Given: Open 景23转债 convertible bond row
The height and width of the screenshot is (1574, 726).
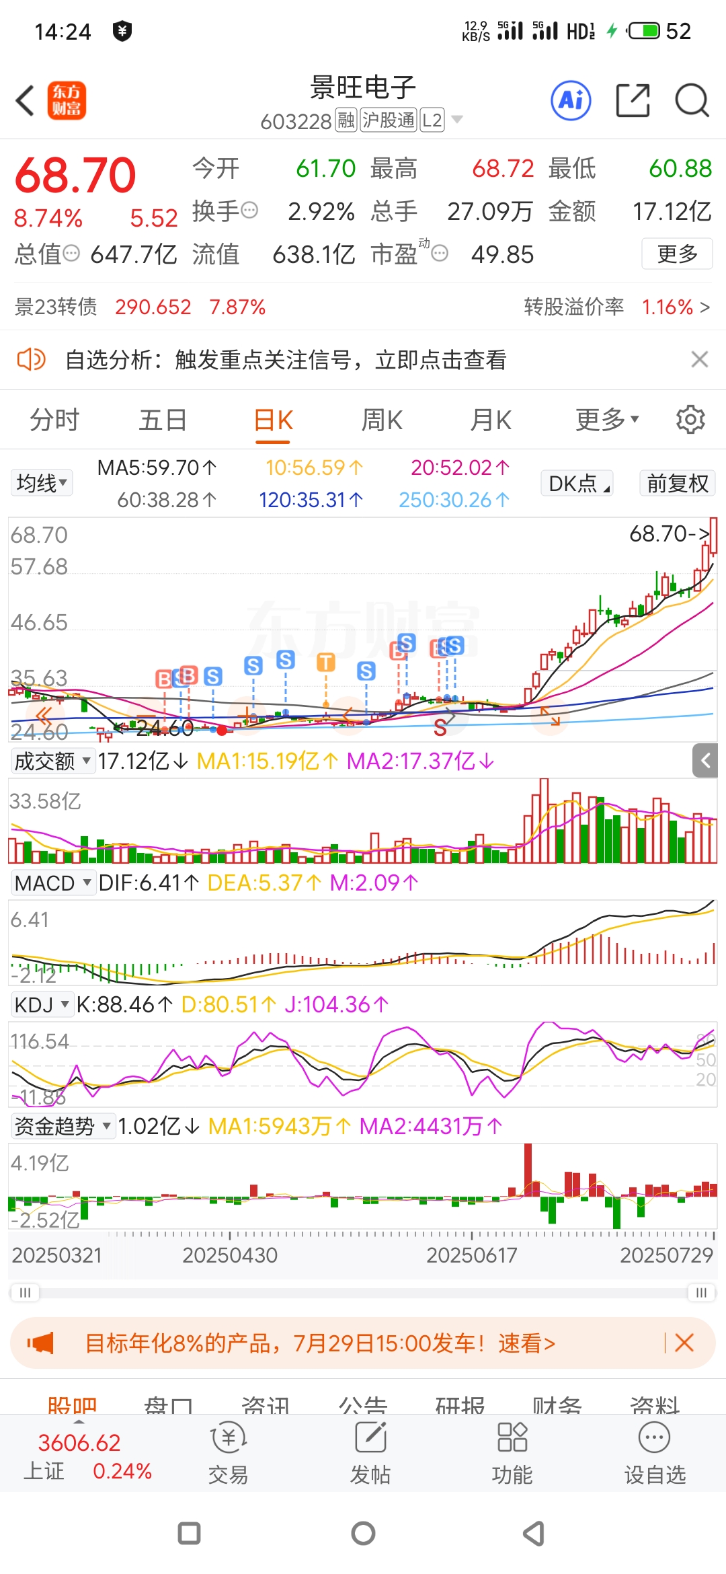Looking at the screenshot, I should tap(140, 307).
